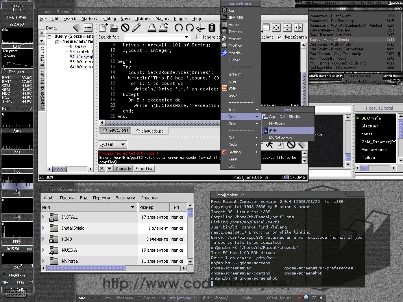Viewport: 403px width, 302px height.
Task: Click the MUSIKA folder icon in file browser
Action: (54, 250)
